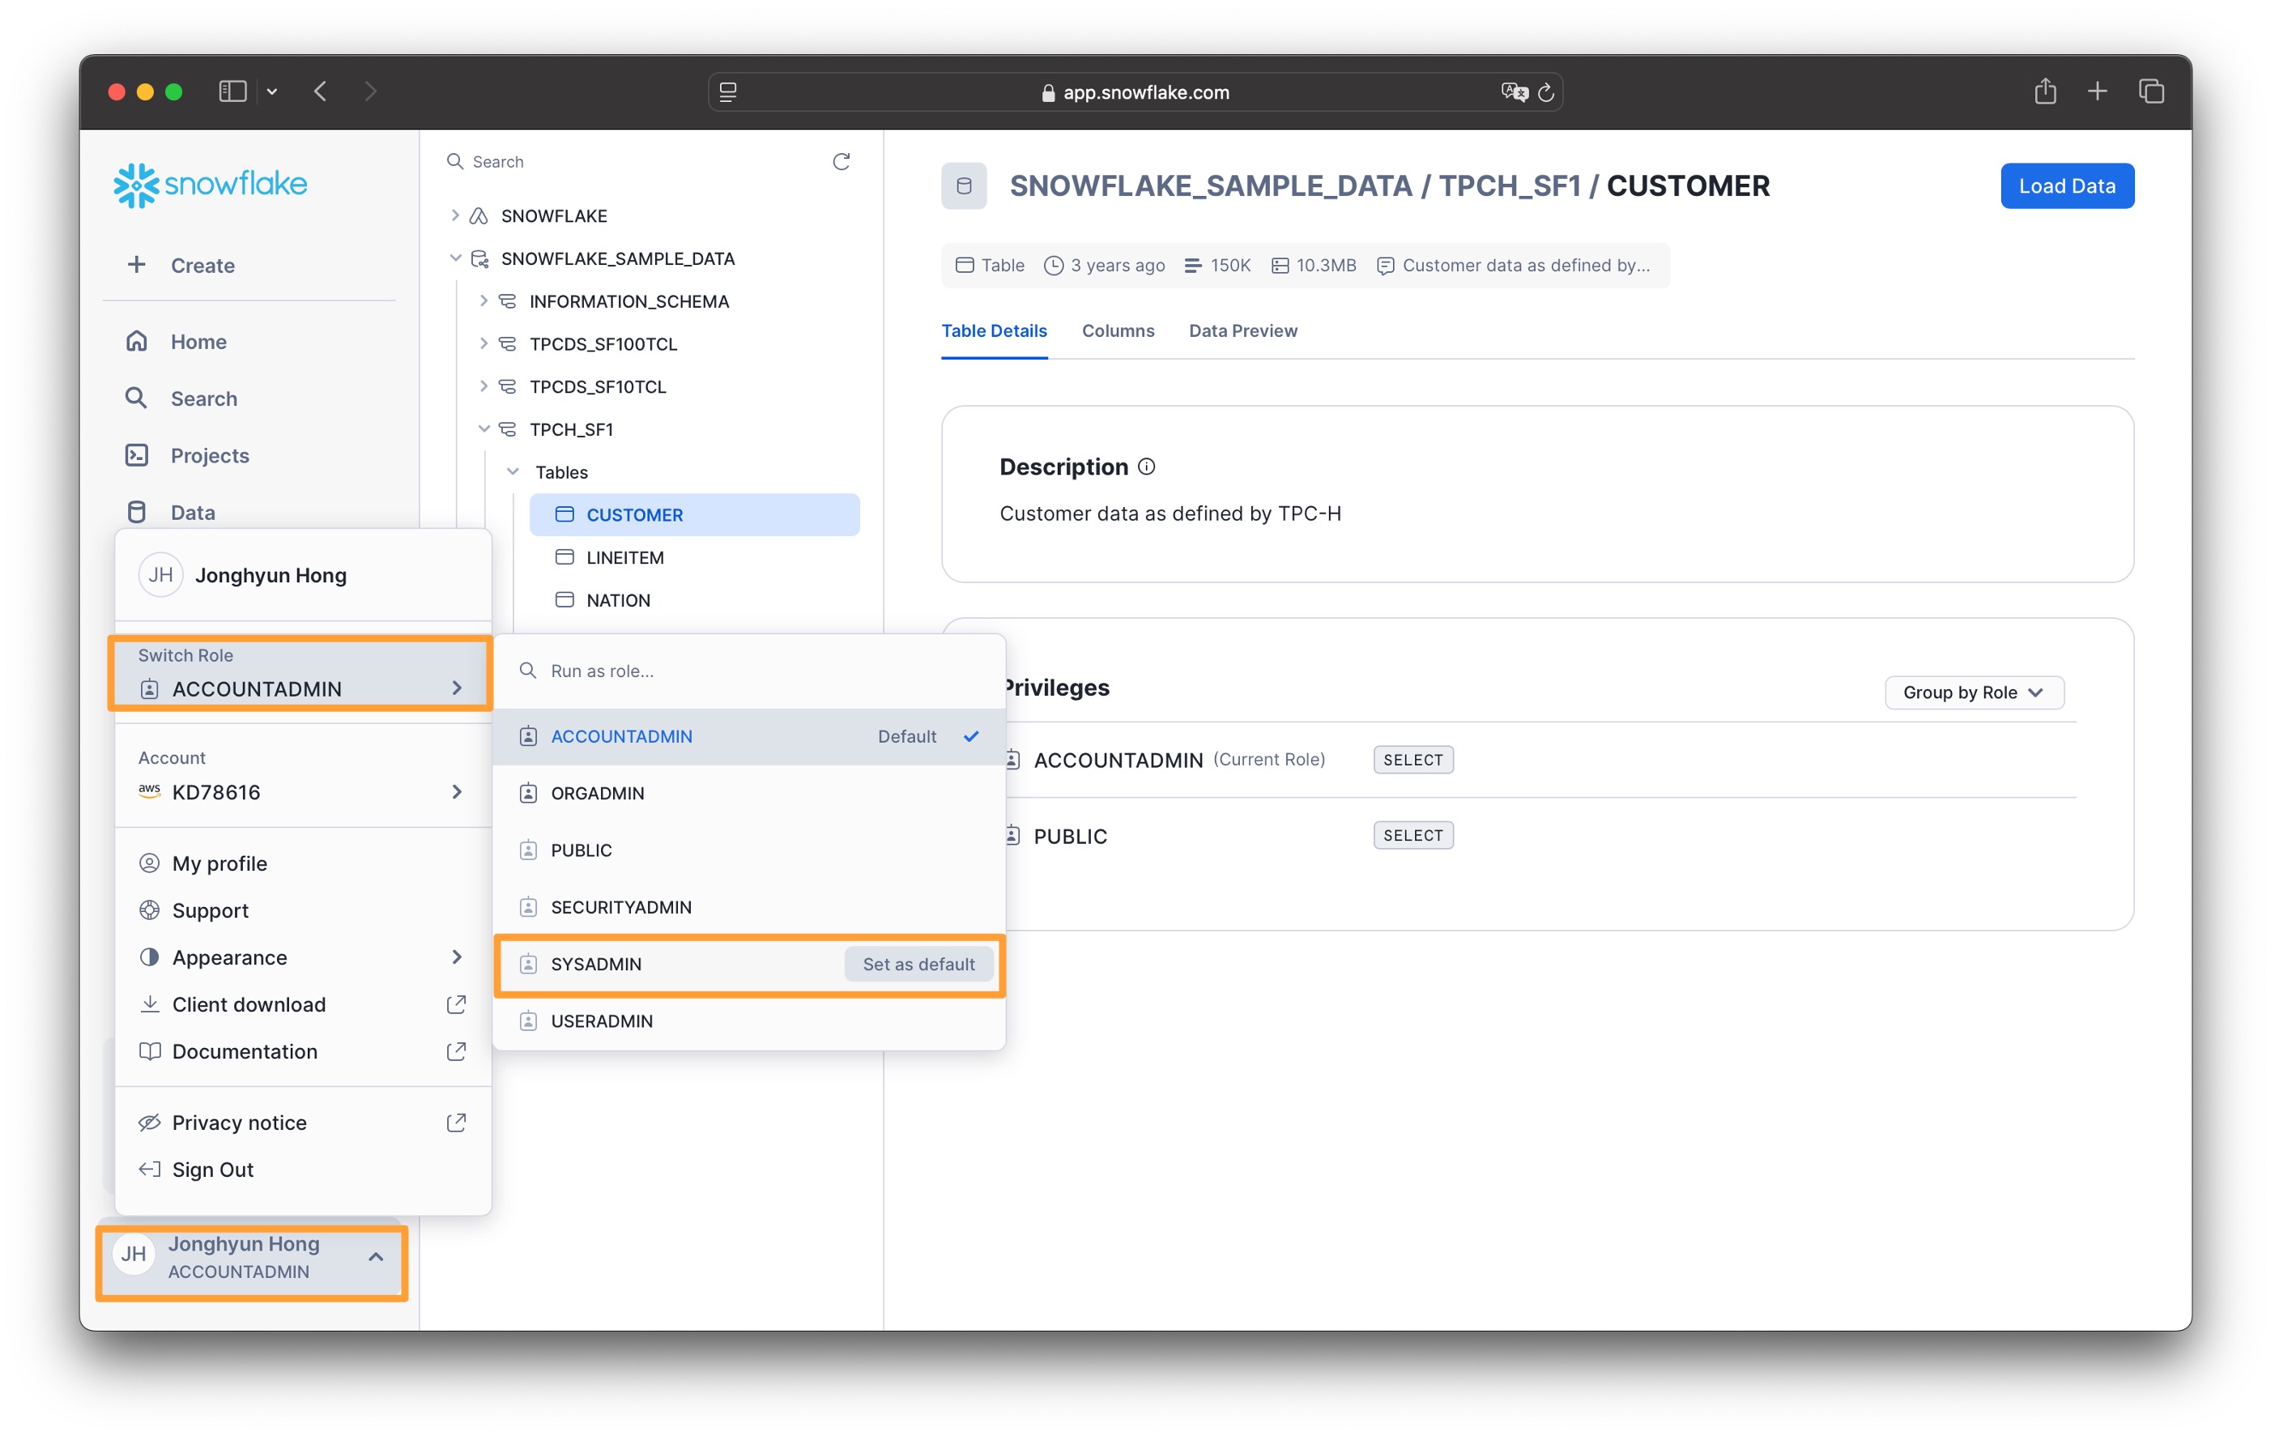This screenshot has width=2275, height=1436.
Task: Click the Snowflake logo
Action: pyautogui.click(x=210, y=184)
